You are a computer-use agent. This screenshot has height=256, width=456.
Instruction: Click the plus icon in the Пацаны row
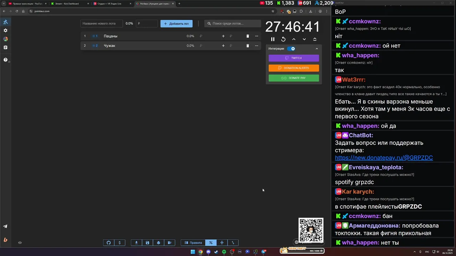point(223,36)
